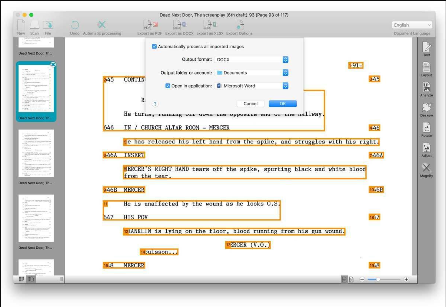Run Automatic processing from toolbar
The width and height of the screenshot is (446, 307).
101,25
